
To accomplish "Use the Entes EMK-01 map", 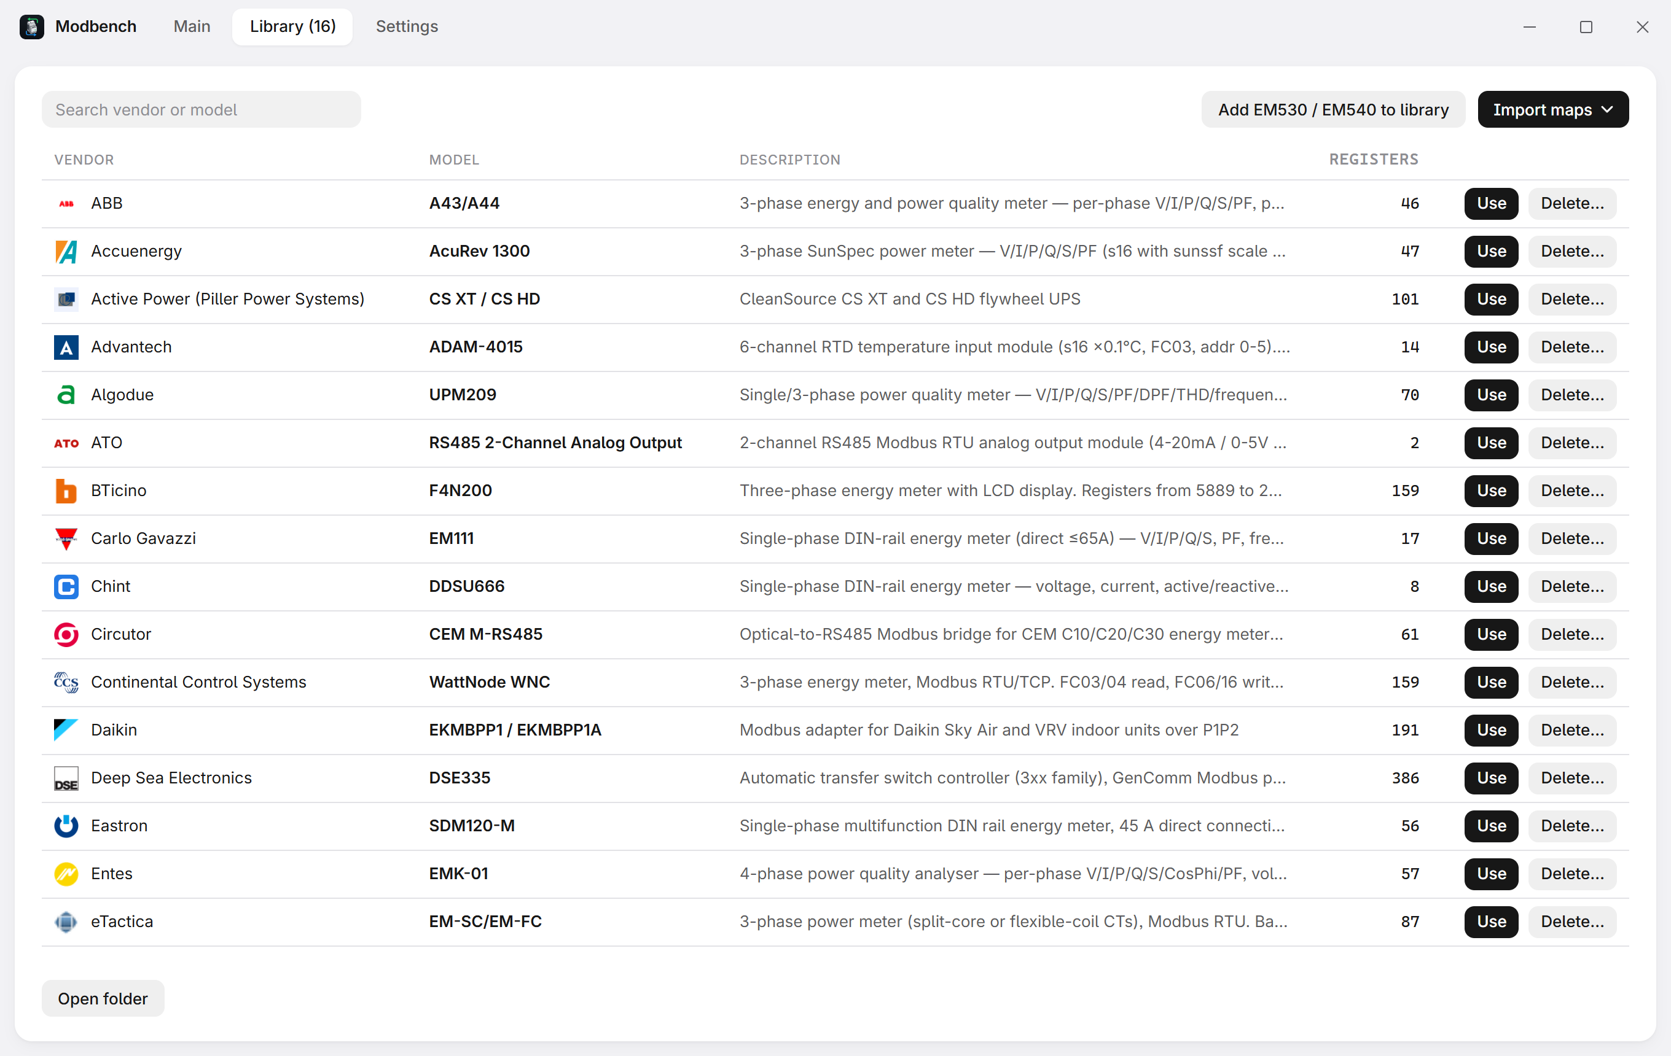I will [x=1491, y=873].
